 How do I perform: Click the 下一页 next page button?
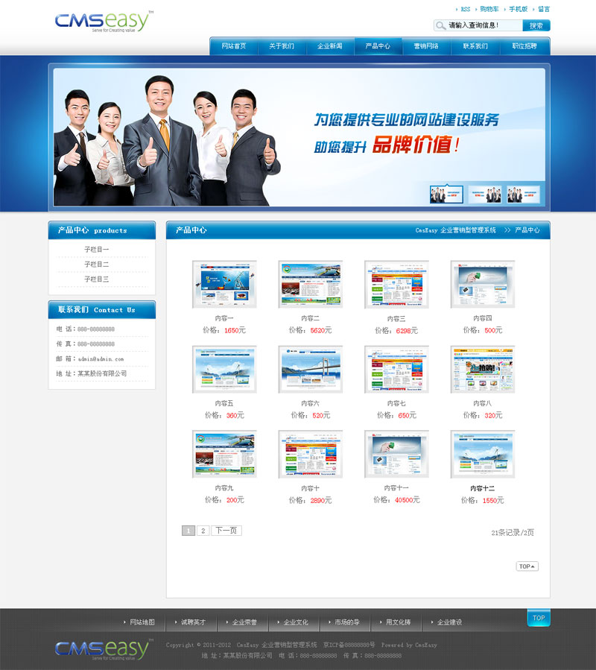226,531
